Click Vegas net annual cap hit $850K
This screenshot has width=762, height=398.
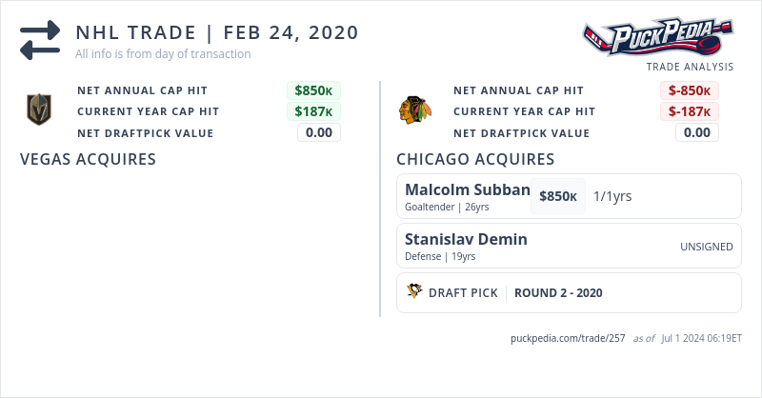[313, 90]
